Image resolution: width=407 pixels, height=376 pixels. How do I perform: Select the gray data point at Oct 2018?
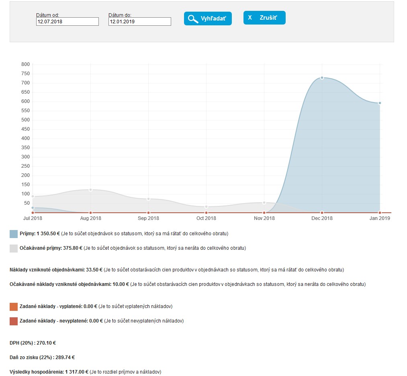tap(206, 207)
